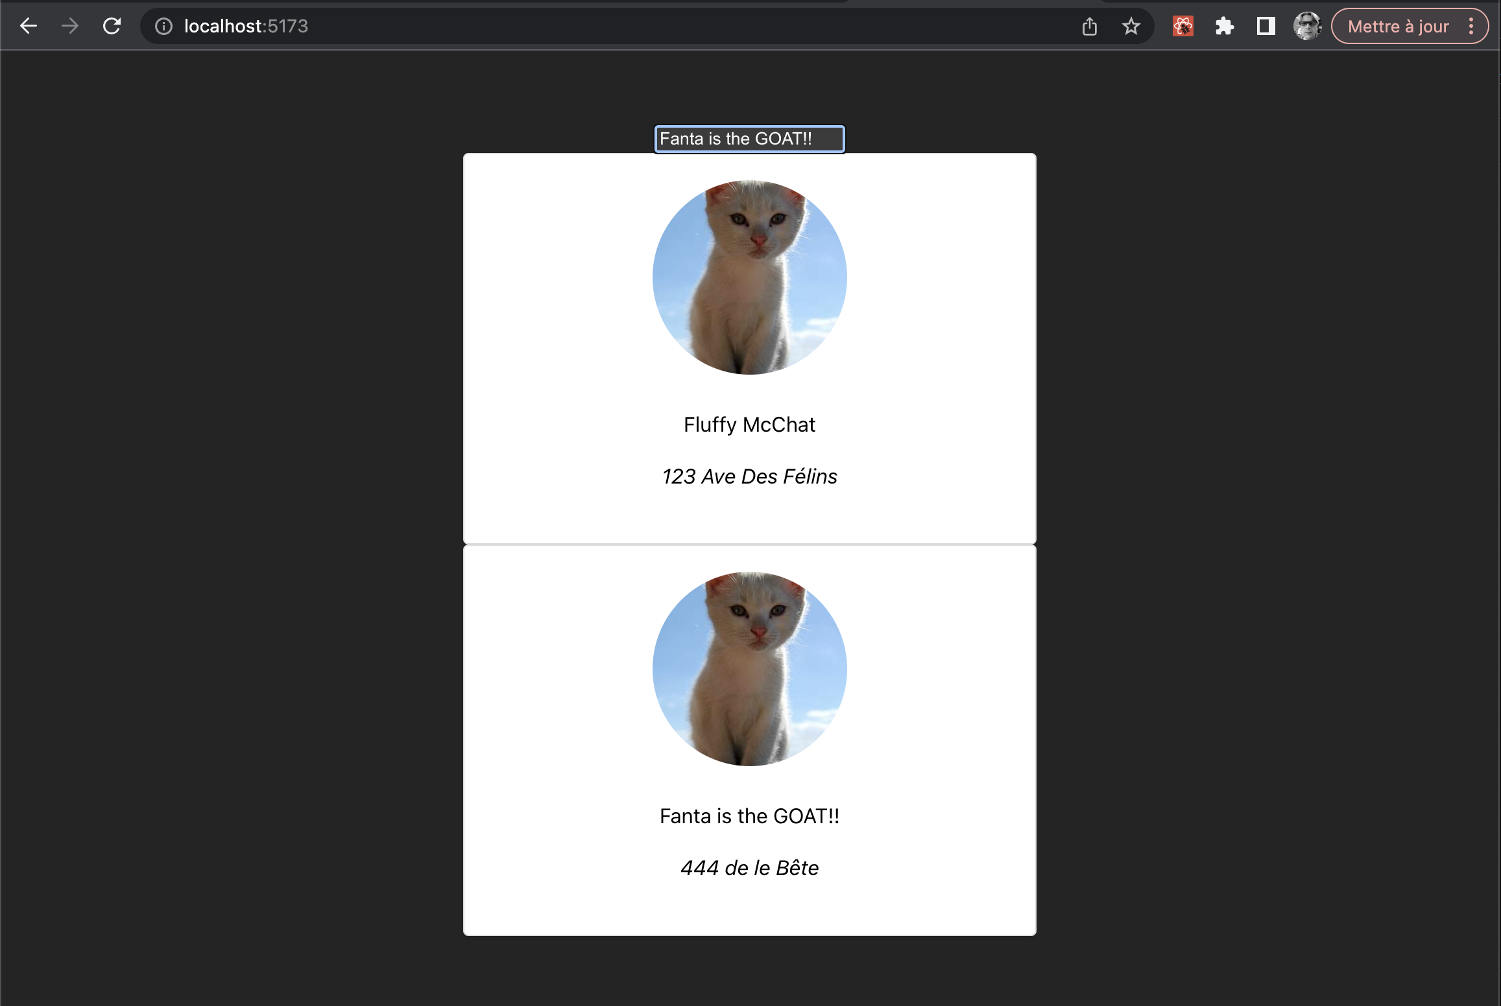Click the forward navigation arrow

coord(70,26)
